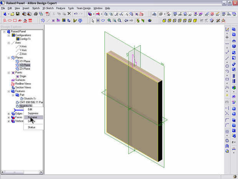This screenshot has width=238, height=179.
Task: Click the Delete X toolbar icon
Action: point(69,14)
